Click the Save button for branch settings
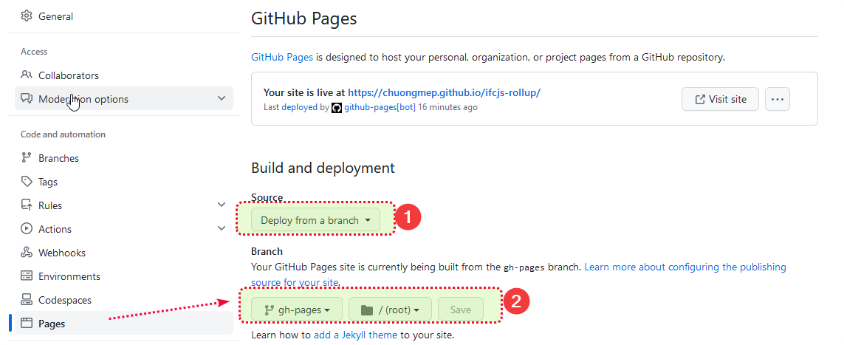Screen dimensions: 844x345 pos(460,310)
